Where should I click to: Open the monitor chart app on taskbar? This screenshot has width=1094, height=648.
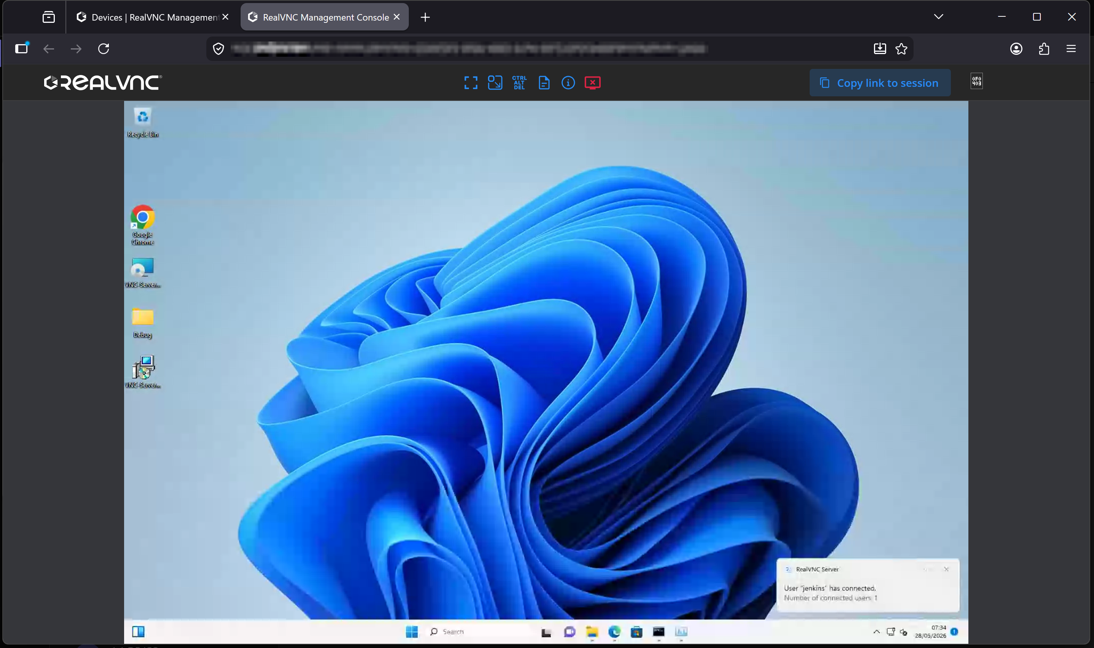coord(681,631)
